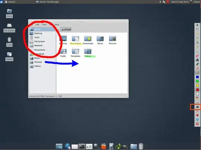
Task: Quit Ardesia with the red power icon
Action: [x=197, y=124]
